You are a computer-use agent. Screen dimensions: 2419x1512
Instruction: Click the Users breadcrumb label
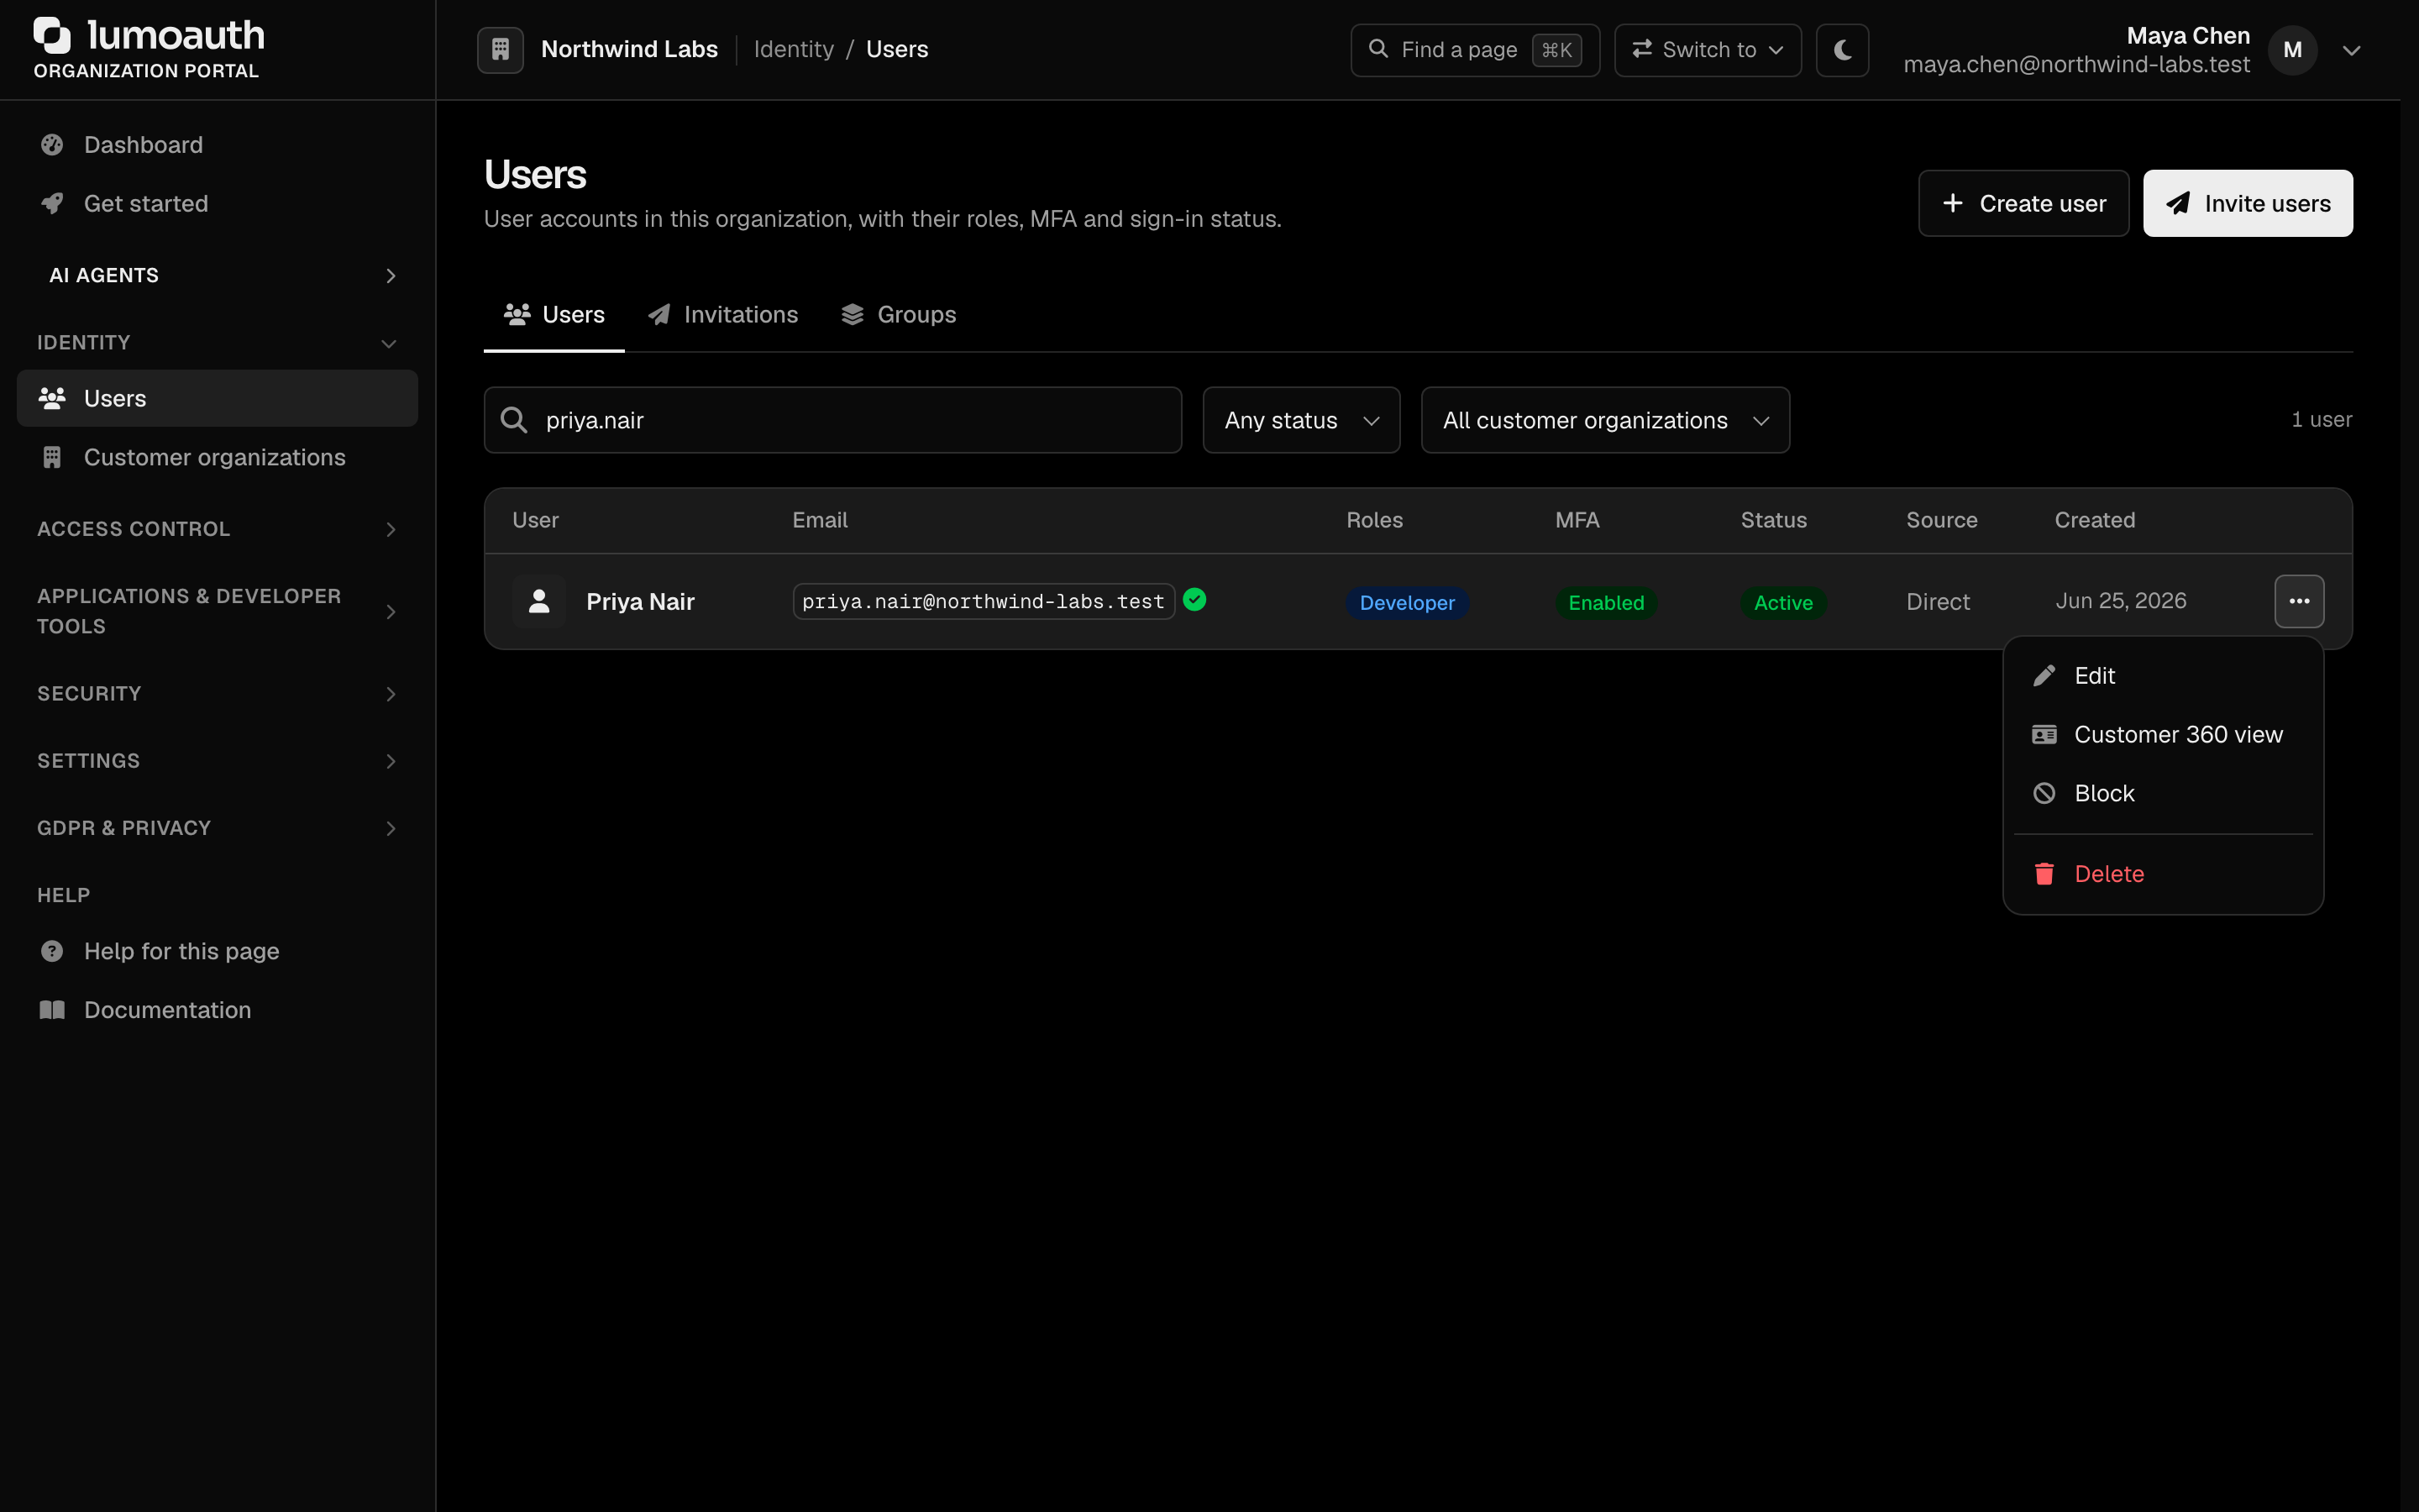[897, 49]
